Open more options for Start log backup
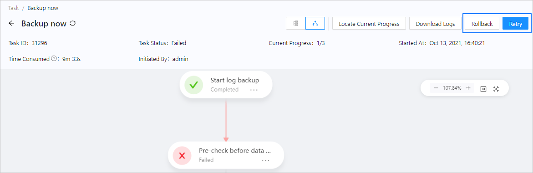 (254, 90)
